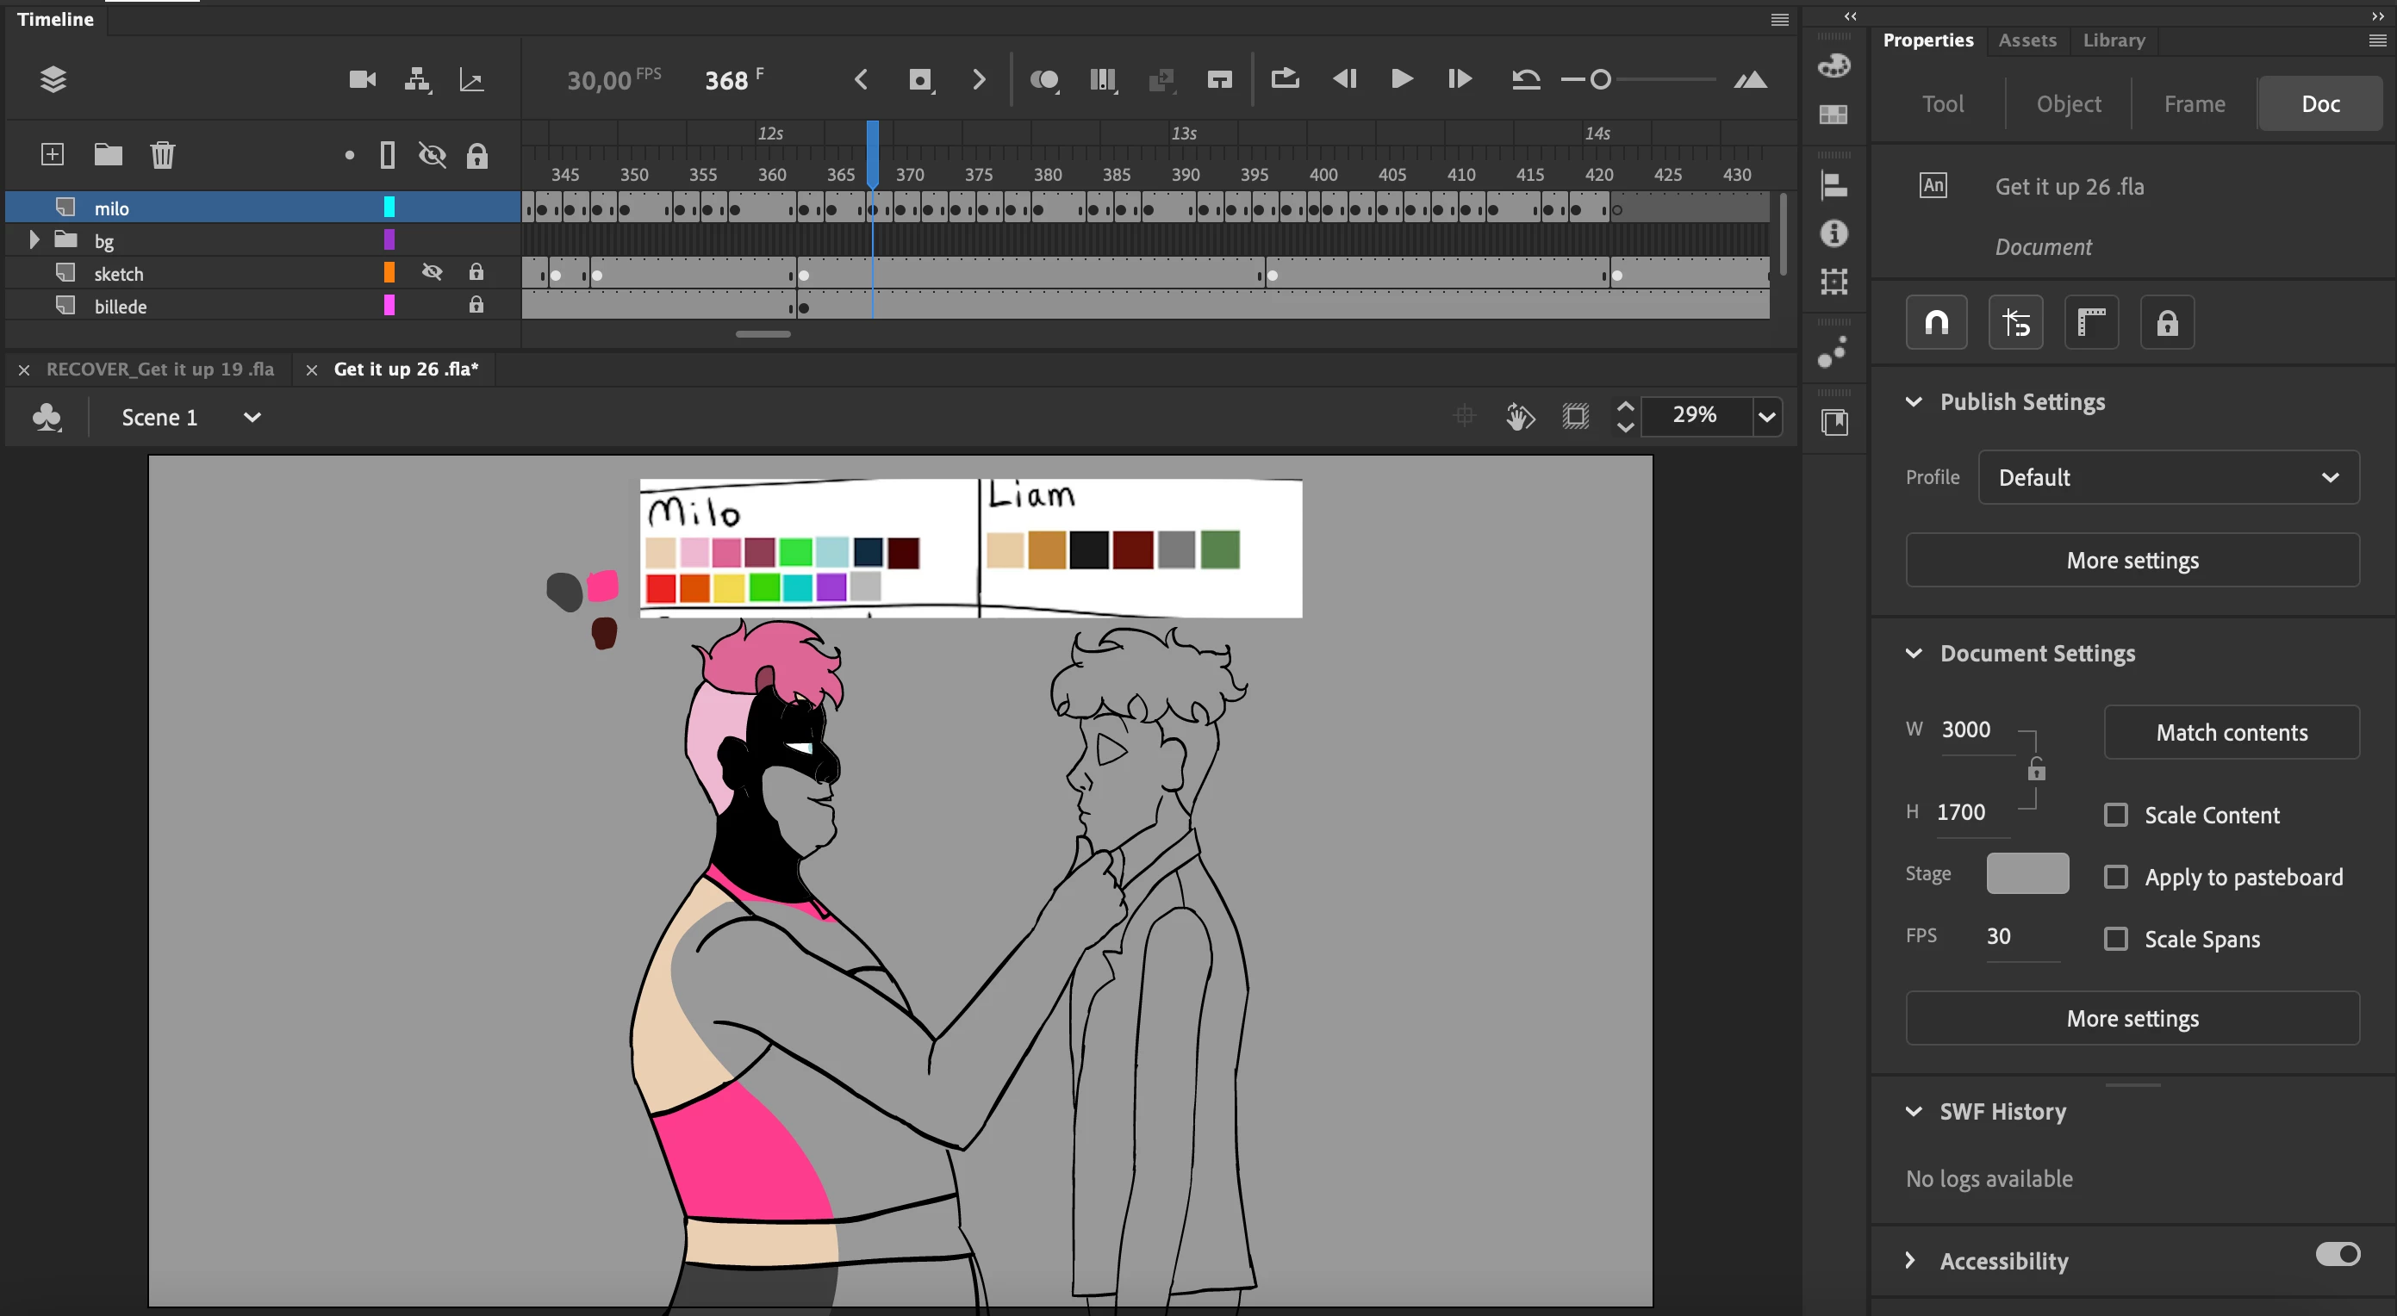Viewport: 2397px width, 1316px height.
Task: Click the Clip content outside stage icon
Action: click(x=1575, y=416)
